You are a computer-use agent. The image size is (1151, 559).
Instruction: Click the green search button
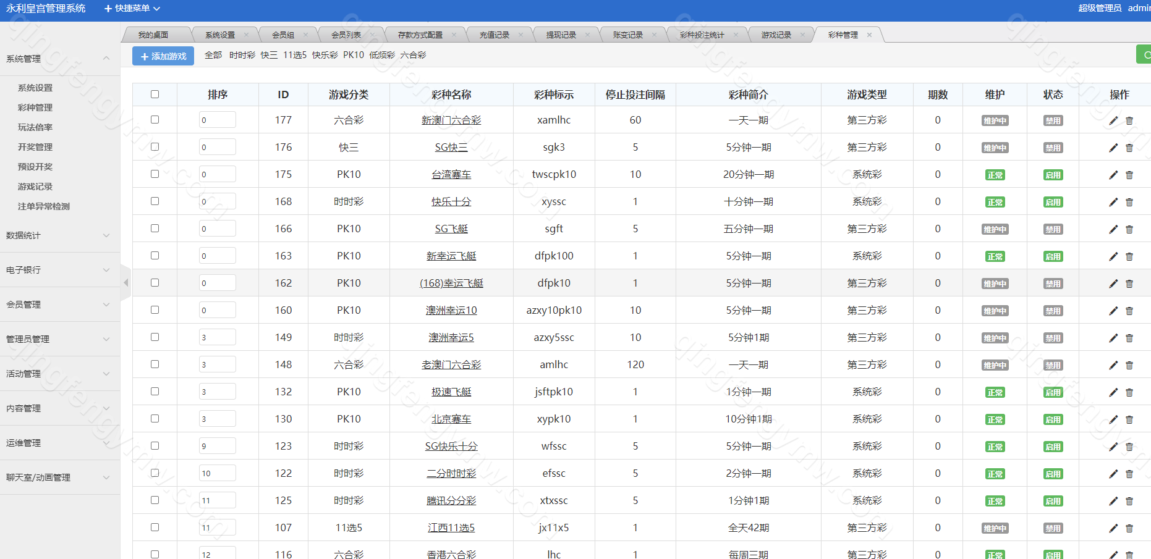(x=1145, y=55)
